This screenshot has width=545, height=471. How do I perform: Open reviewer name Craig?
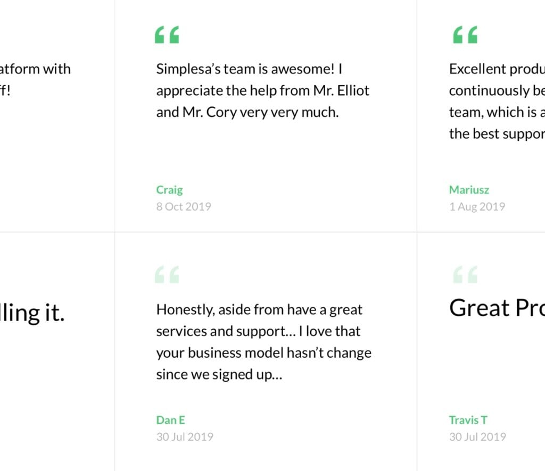tap(169, 190)
